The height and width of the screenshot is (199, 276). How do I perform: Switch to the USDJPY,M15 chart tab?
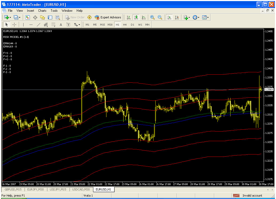coord(58,189)
